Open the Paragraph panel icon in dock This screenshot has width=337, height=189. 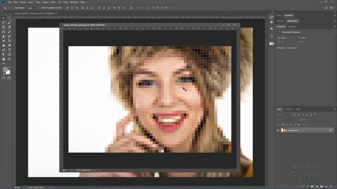272,29
